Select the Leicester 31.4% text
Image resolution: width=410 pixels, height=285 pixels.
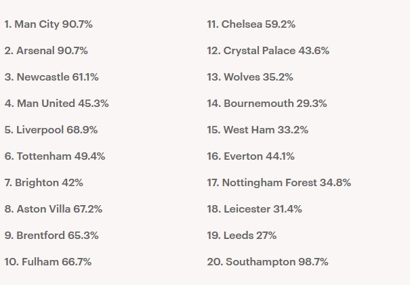pyautogui.click(x=254, y=209)
